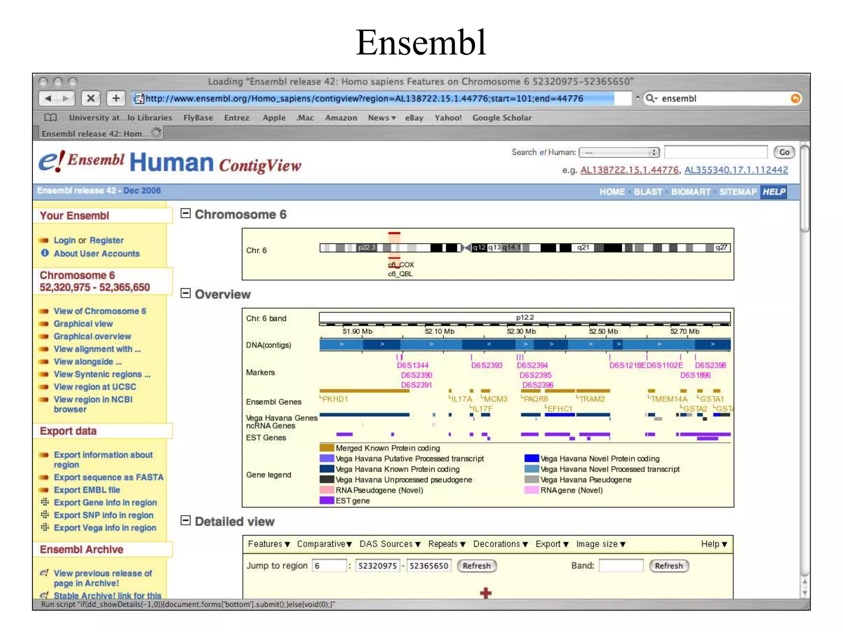Collapse the Detailed view section
Screen dimensions: 843x632
186,520
